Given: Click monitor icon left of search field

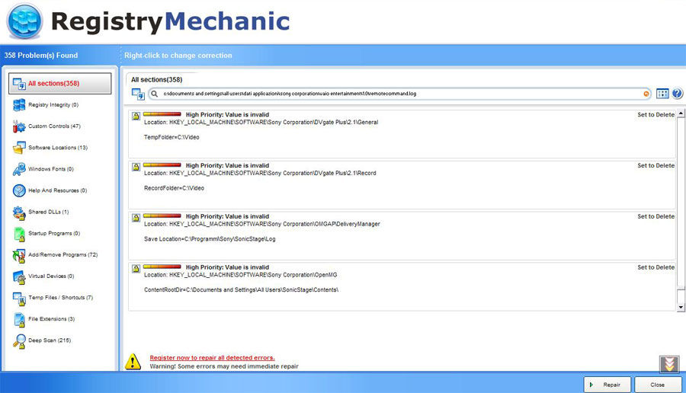Looking at the screenshot, I should tap(138, 94).
